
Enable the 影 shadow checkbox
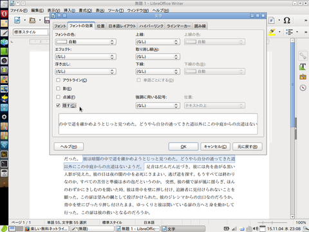tap(58, 88)
